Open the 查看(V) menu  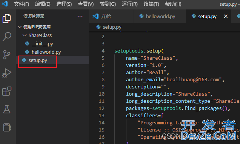pos(86,4)
